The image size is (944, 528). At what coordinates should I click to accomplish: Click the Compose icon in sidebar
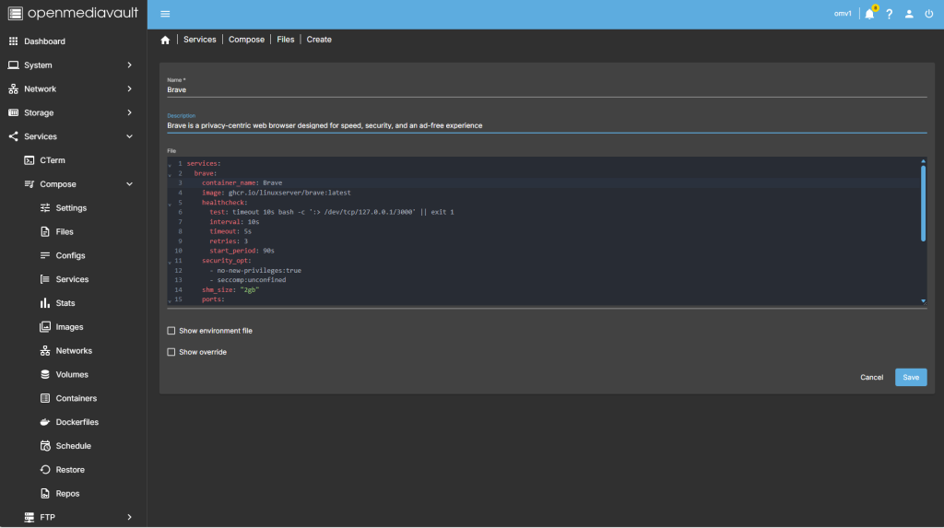pos(29,184)
